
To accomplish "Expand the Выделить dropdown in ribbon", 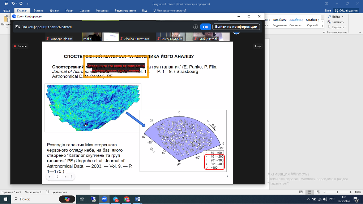I will [x=345, y=27].
